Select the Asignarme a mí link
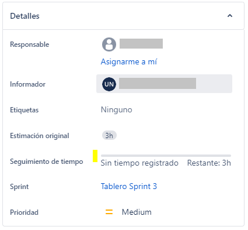This screenshot has height=230, width=248. coord(129,61)
